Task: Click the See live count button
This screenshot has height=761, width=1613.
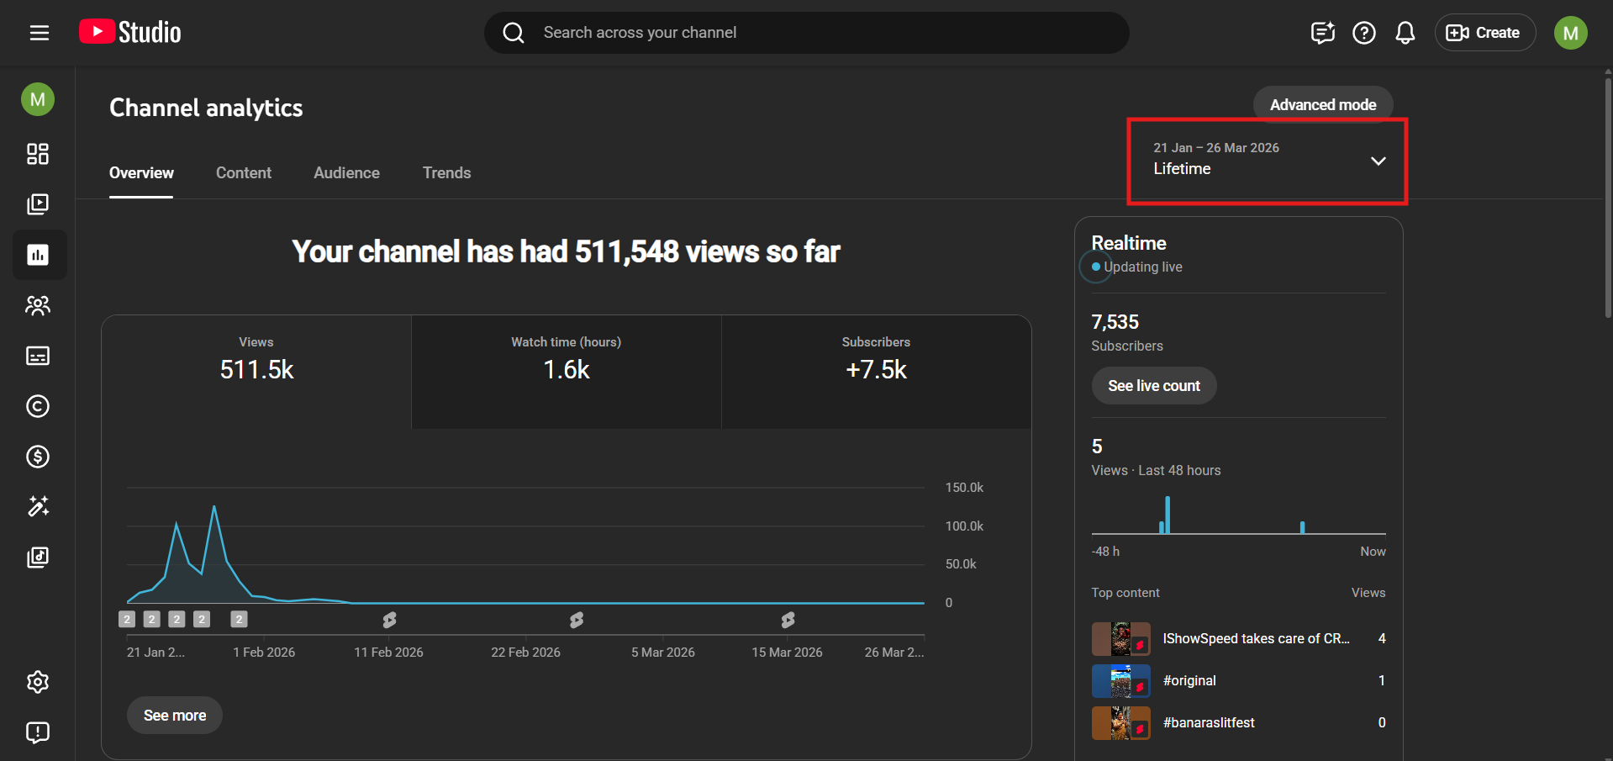Action: click(1153, 386)
